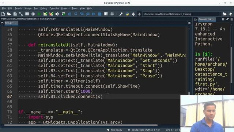Open the editor tab browse icon

click(x=2, y=23)
